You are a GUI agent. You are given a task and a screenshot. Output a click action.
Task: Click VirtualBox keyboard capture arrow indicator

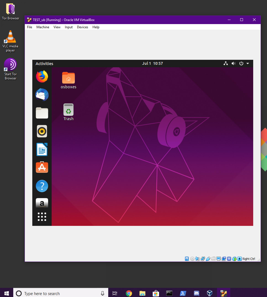pyautogui.click(x=239, y=259)
